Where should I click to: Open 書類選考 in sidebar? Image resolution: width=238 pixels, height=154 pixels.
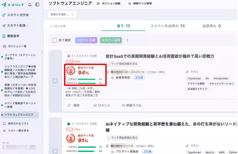point(11,36)
